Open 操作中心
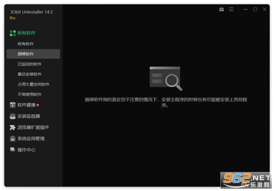The height and width of the screenshot is (191, 274). pos(26,150)
